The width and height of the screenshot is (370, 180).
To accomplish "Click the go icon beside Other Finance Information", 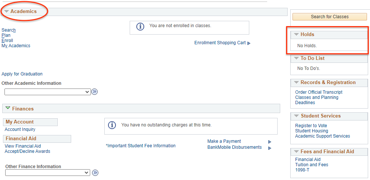I will tap(95, 173).
